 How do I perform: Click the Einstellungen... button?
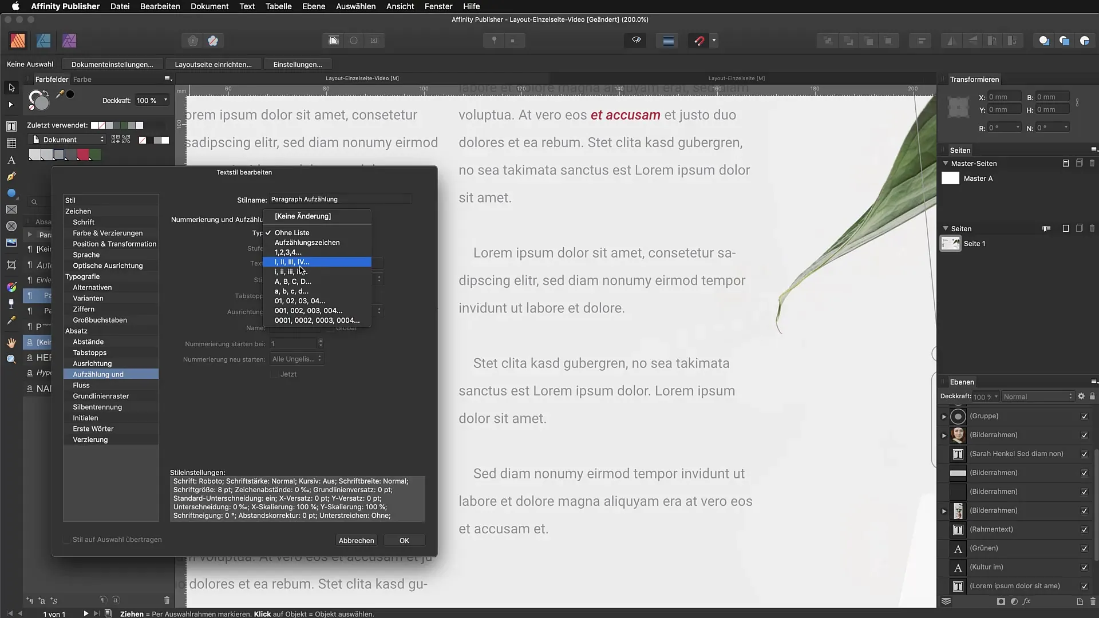click(298, 64)
